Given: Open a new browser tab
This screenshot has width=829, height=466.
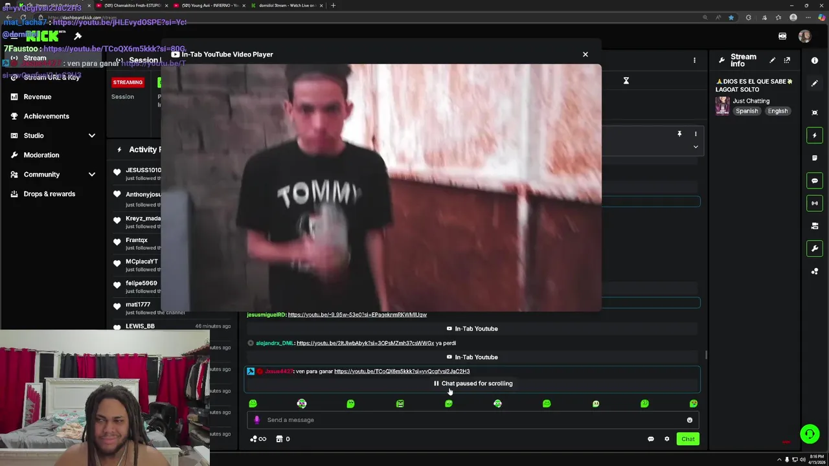Looking at the screenshot, I should pos(333,5).
